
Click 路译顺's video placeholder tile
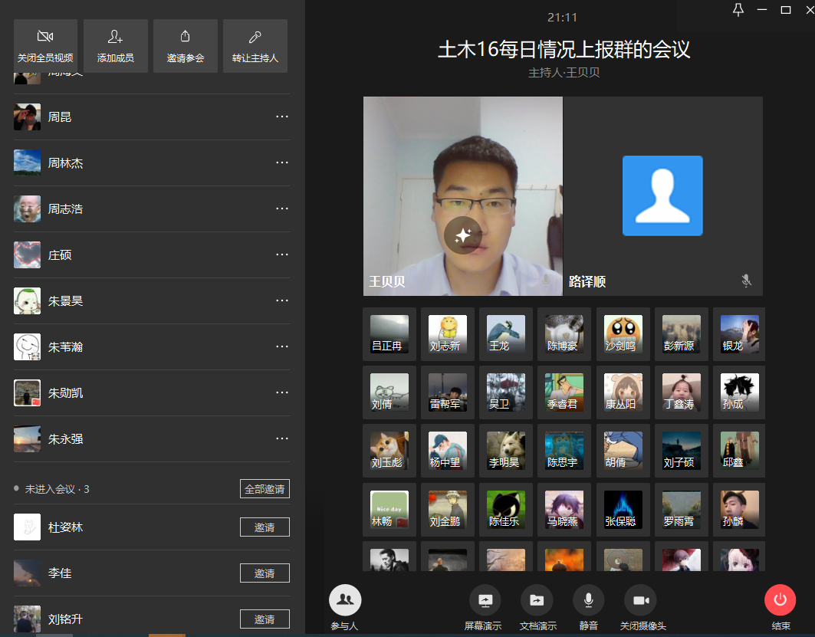pyautogui.click(x=662, y=196)
